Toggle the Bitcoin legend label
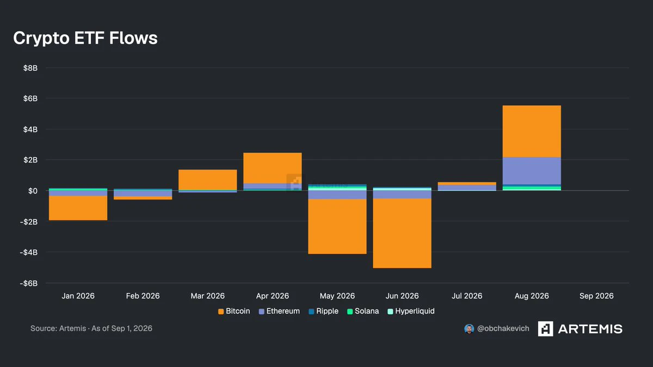Viewport: 653px width, 367px height. coord(238,312)
